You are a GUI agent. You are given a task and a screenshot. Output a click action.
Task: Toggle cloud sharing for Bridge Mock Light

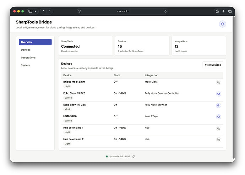click(219, 82)
